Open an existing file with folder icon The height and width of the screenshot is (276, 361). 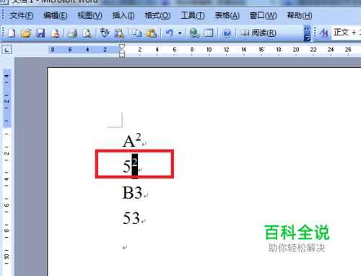(26, 33)
